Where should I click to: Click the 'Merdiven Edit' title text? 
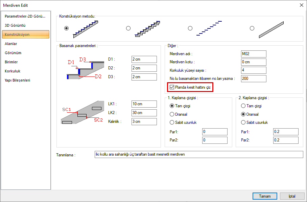coord(16,5)
